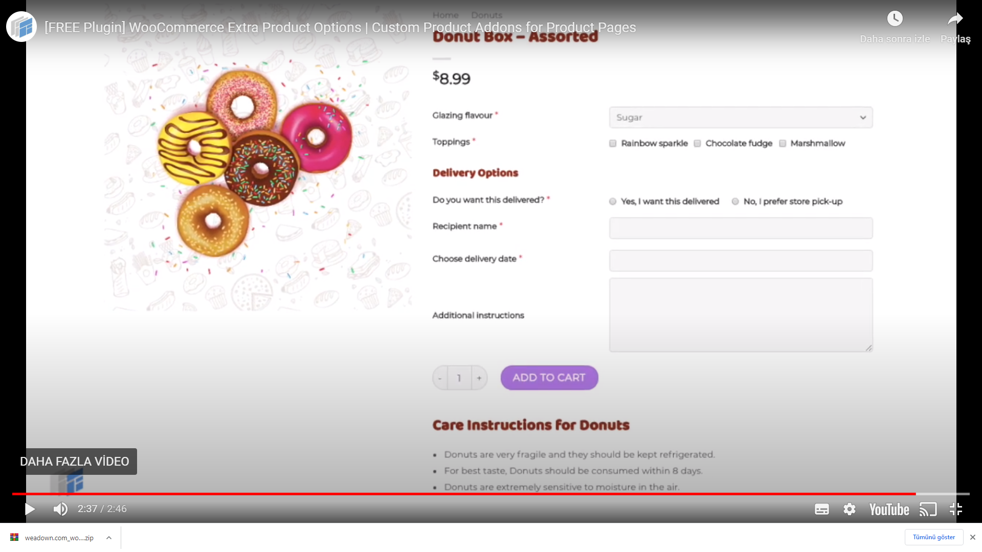Click the channel logo icon beside the video title

click(x=21, y=27)
